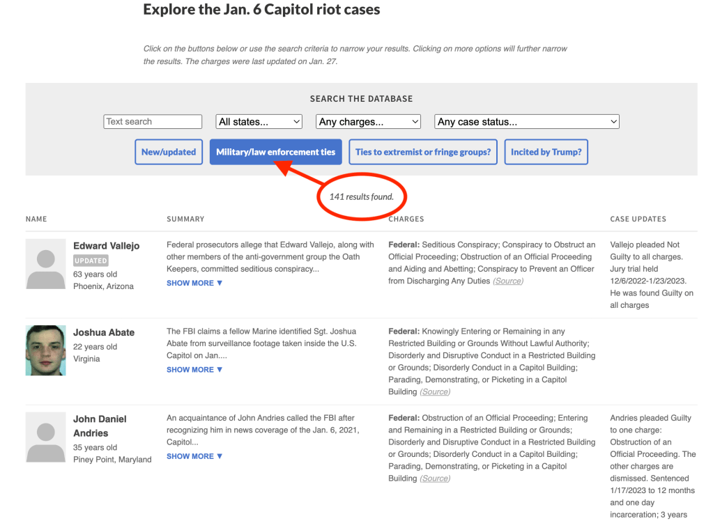This screenshot has height=521, width=713.
Task: Open Source link in Joshua Abate charges
Action: pyautogui.click(x=435, y=392)
